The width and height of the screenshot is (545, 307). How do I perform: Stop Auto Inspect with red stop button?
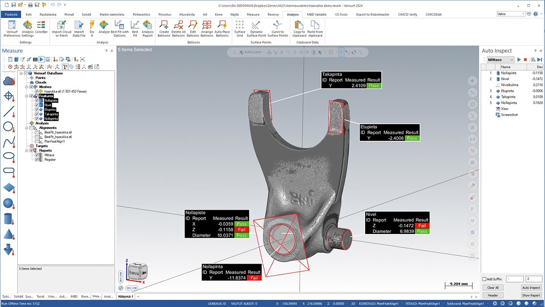[525, 60]
